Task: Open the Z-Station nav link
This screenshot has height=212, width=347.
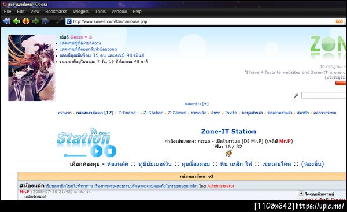Action: (x=153, y=113)
